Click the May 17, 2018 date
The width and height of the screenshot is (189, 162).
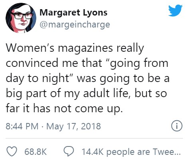coord(73,126)
